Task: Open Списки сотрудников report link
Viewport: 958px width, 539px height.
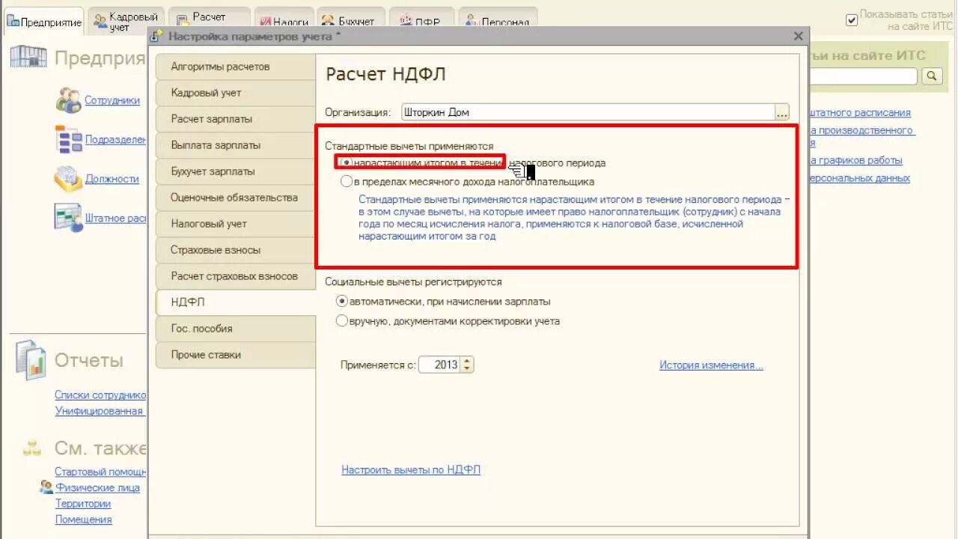Action: (x=100, y=395)
